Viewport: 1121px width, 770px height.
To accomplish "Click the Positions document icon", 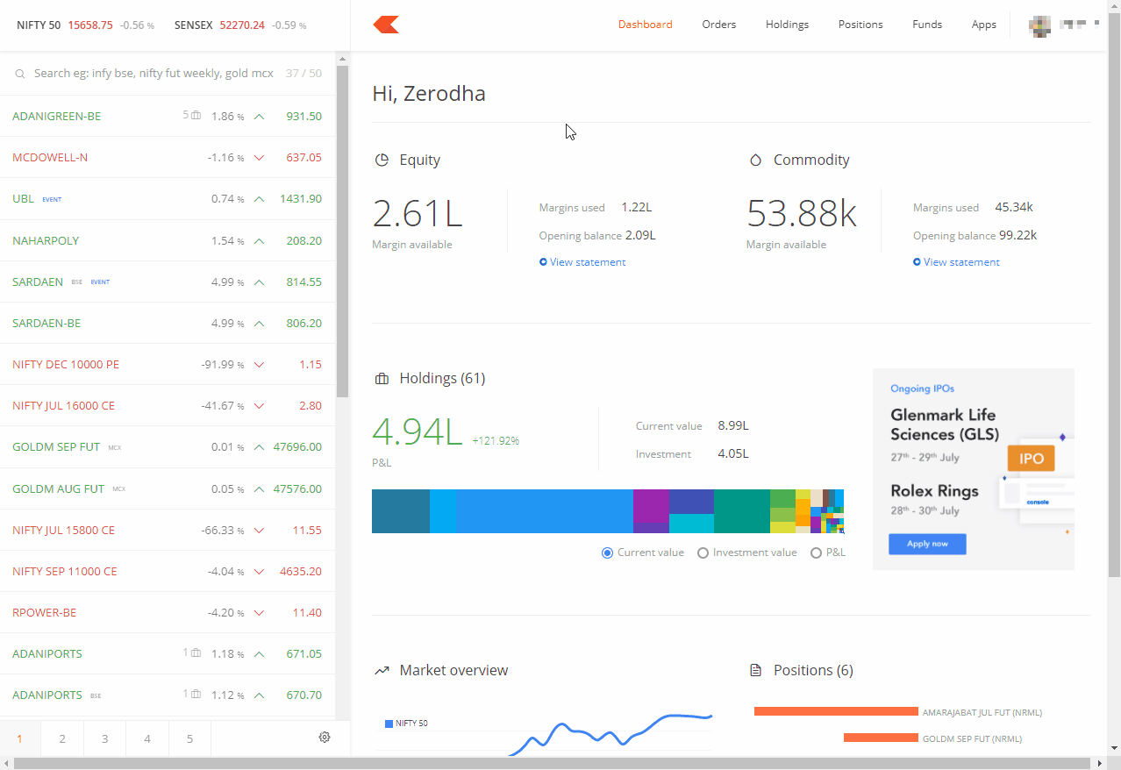I will tap(755, 671).
